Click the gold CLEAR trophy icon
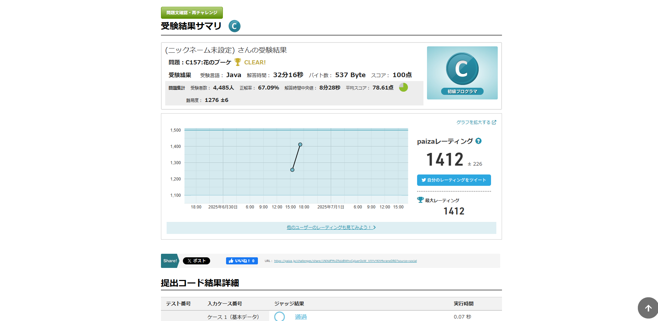 [x=238, y=62]
